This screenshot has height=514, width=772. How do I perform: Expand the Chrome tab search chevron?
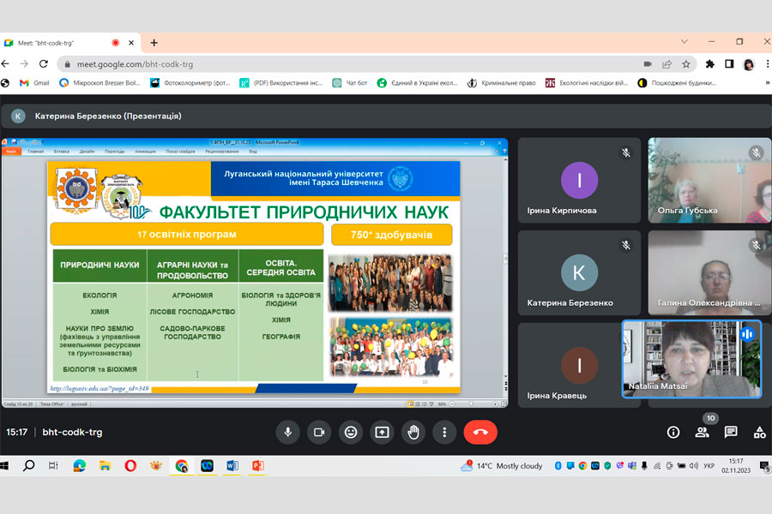pos(685,42)
